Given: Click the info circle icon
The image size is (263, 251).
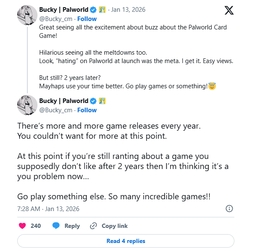Looking at the screenshot, I should coord(229,209).
